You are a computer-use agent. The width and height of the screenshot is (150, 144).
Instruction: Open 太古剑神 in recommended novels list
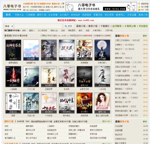click(119, 126)
